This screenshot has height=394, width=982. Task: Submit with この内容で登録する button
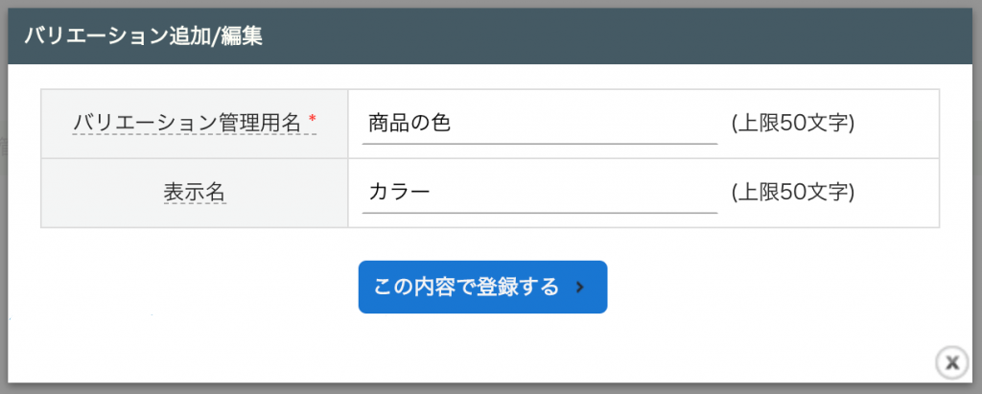482,287
